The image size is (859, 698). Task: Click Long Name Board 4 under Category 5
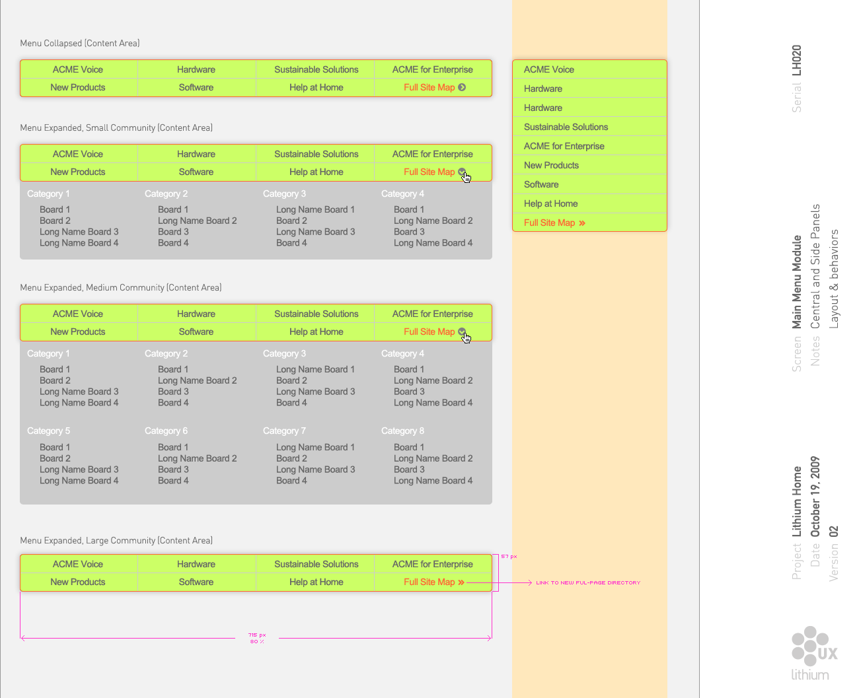[79, 481]
